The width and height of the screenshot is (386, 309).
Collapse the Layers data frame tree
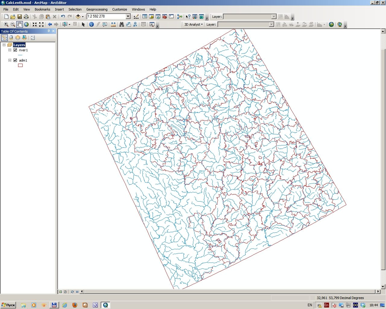(x=4, y=45)
